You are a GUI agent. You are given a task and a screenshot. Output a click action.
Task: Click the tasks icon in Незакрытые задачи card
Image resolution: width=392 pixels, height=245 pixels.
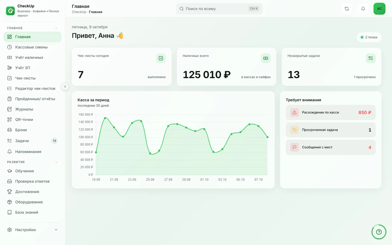point(371,58)
